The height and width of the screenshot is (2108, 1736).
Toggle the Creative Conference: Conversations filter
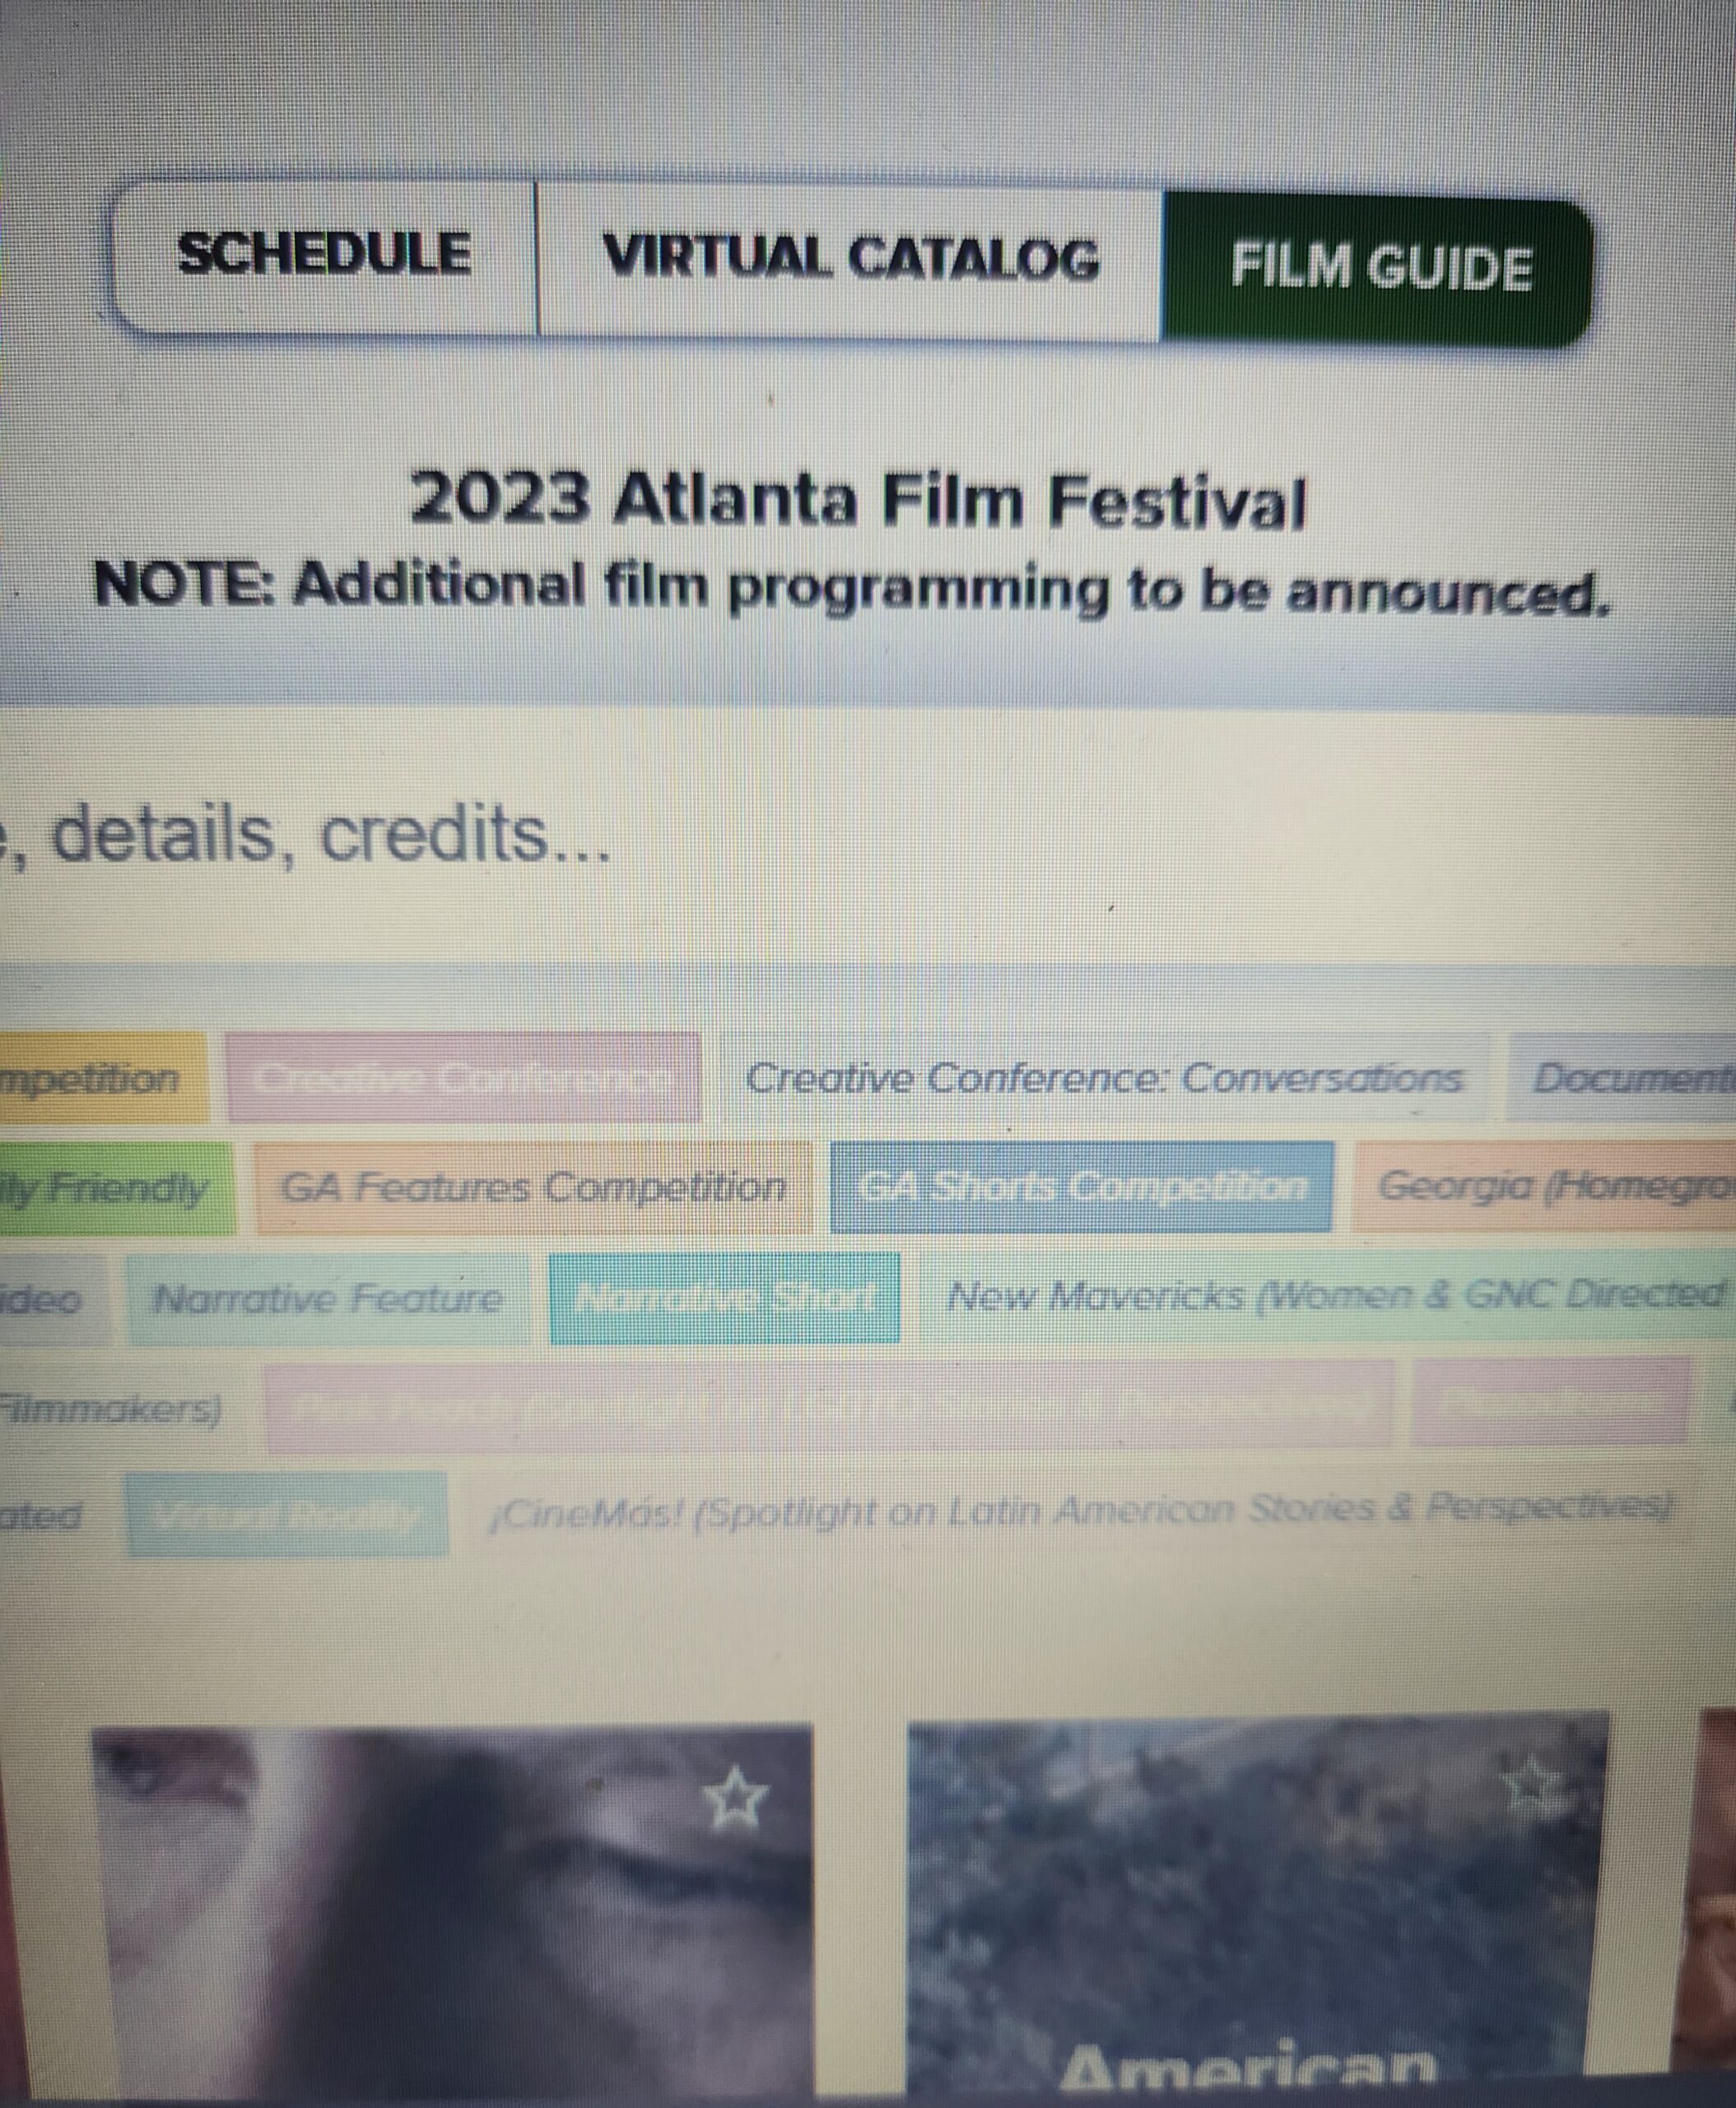pyautogui.click(x=1103, y=1079)
